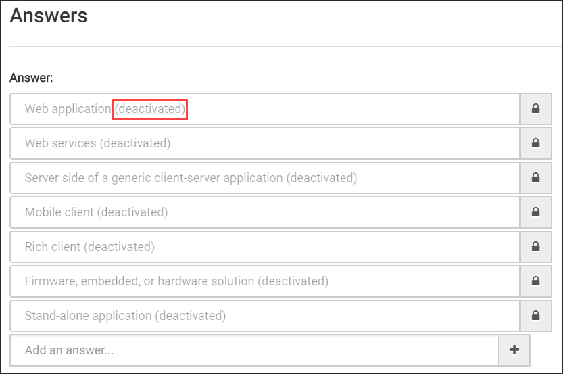This screenshot has width=563, height=374.
Task: Click the Stand-alone application lock icon
Action: [535, 315]
